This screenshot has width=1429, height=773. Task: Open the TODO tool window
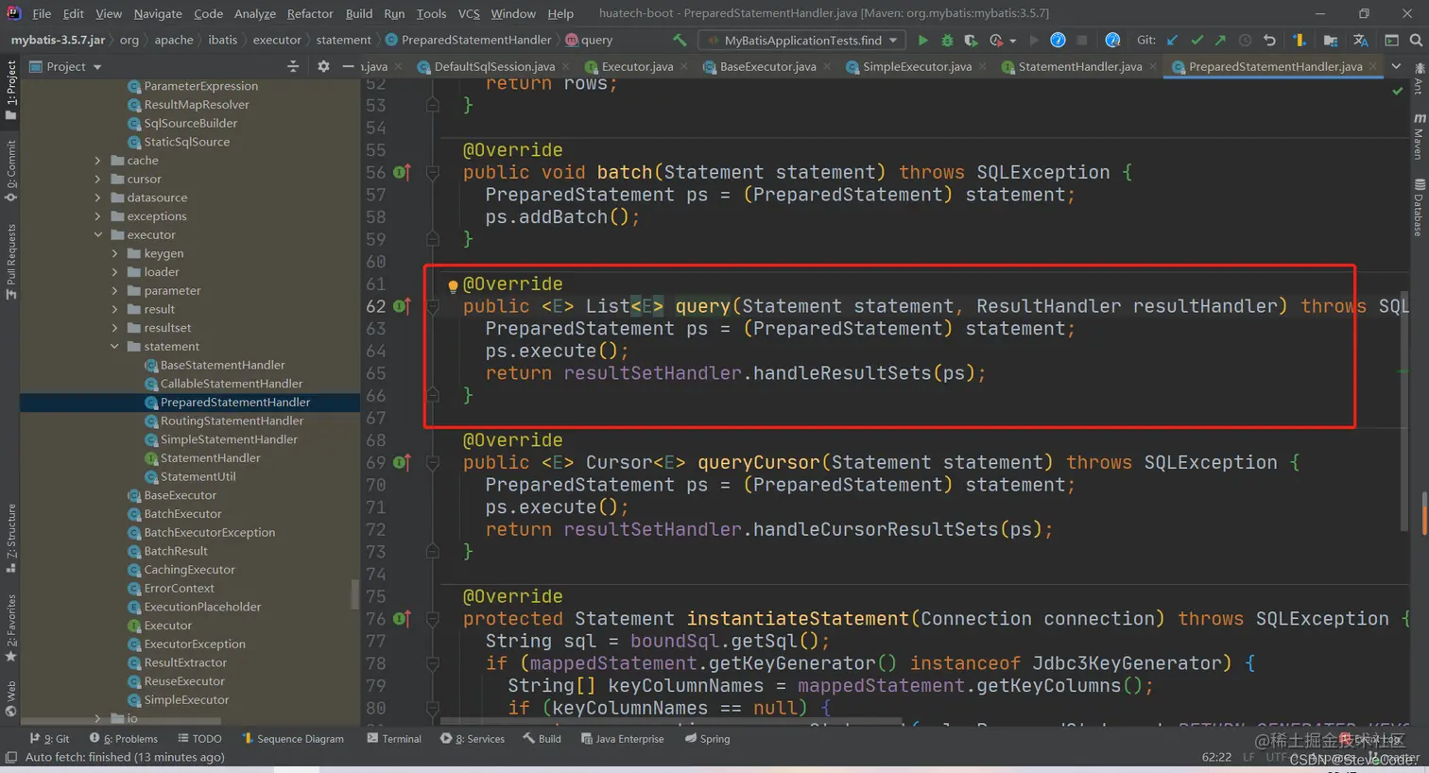coord(199,739)
